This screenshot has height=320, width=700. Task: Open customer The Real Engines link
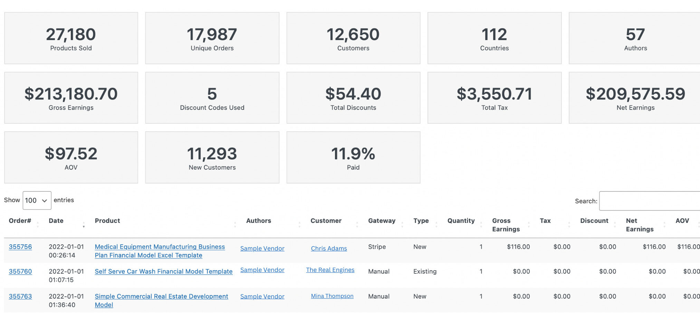coord(330,270)
